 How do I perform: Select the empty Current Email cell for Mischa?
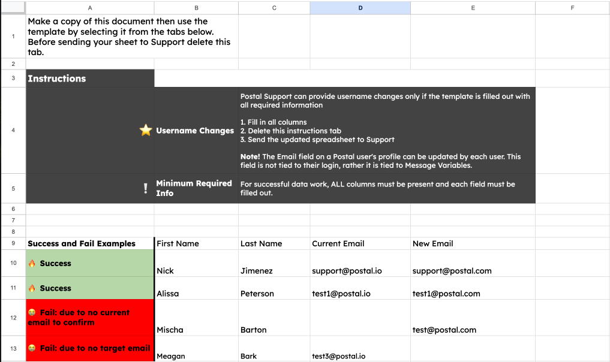[360, 318]
